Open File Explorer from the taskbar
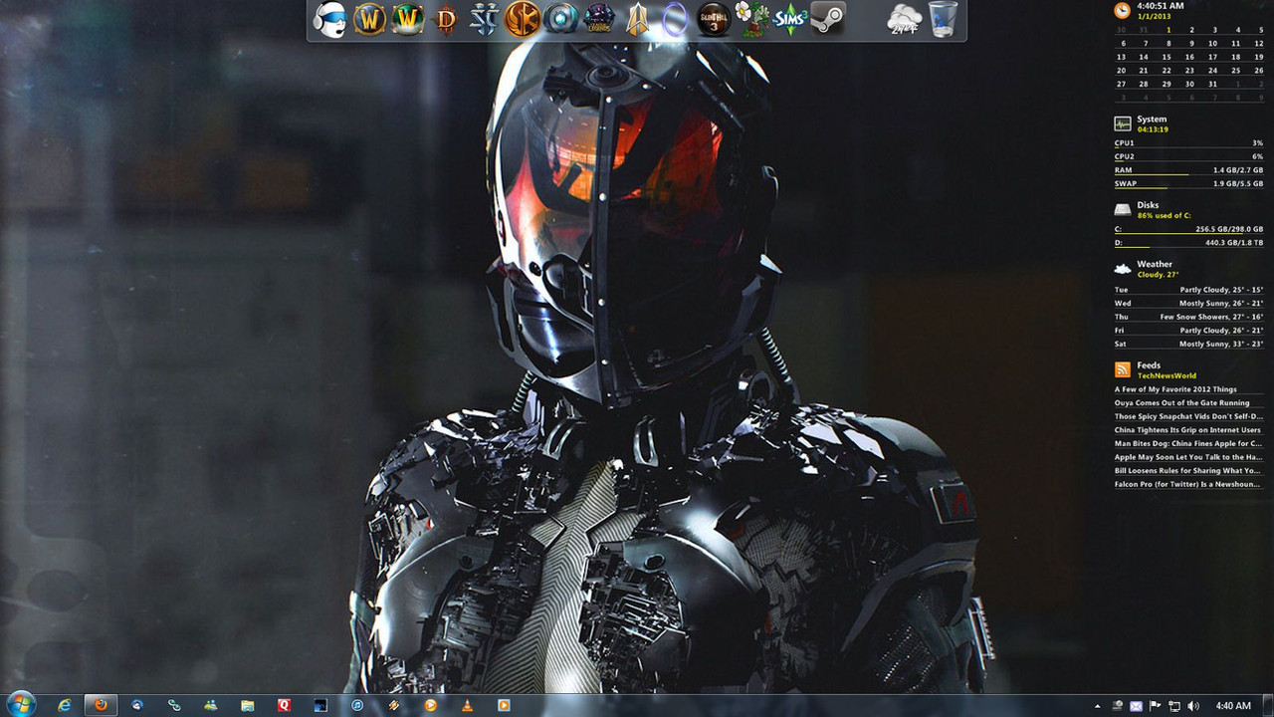 [x=247, y=705]
